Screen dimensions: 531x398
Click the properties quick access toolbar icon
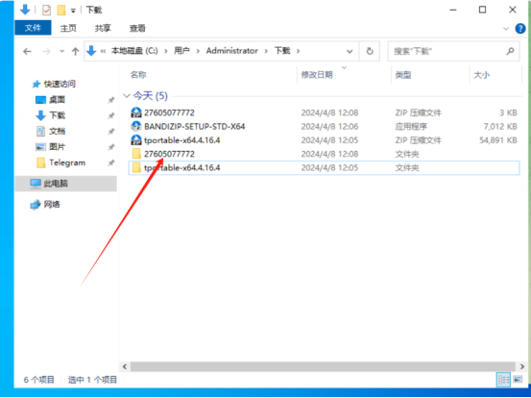(46, 11)
